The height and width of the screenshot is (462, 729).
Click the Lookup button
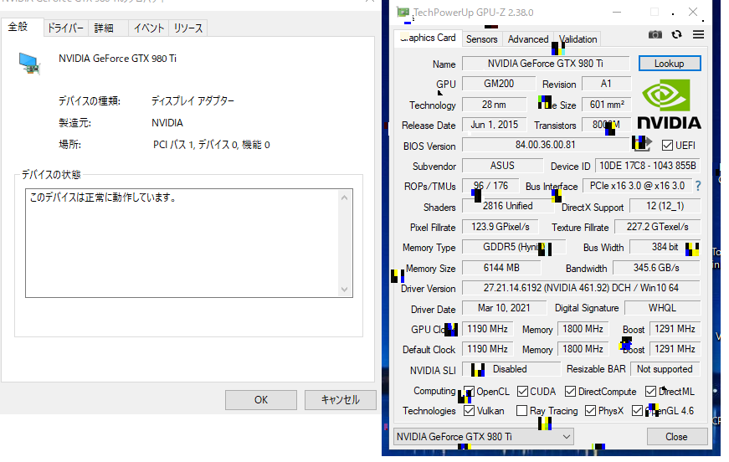tap(670, 64)
